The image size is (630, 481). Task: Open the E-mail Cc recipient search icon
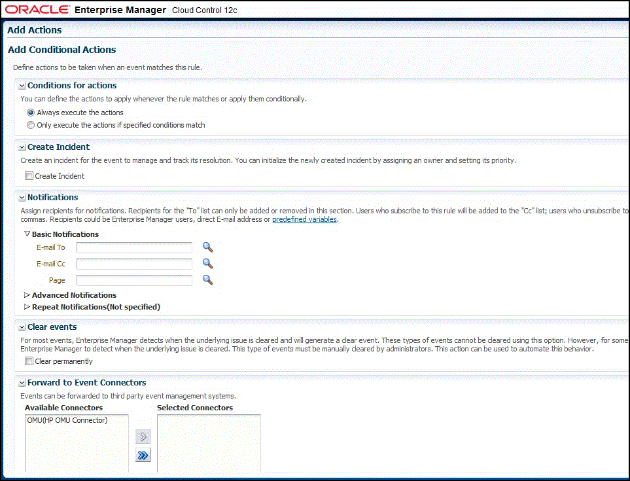pyautogui.click(x=207, y=264)
